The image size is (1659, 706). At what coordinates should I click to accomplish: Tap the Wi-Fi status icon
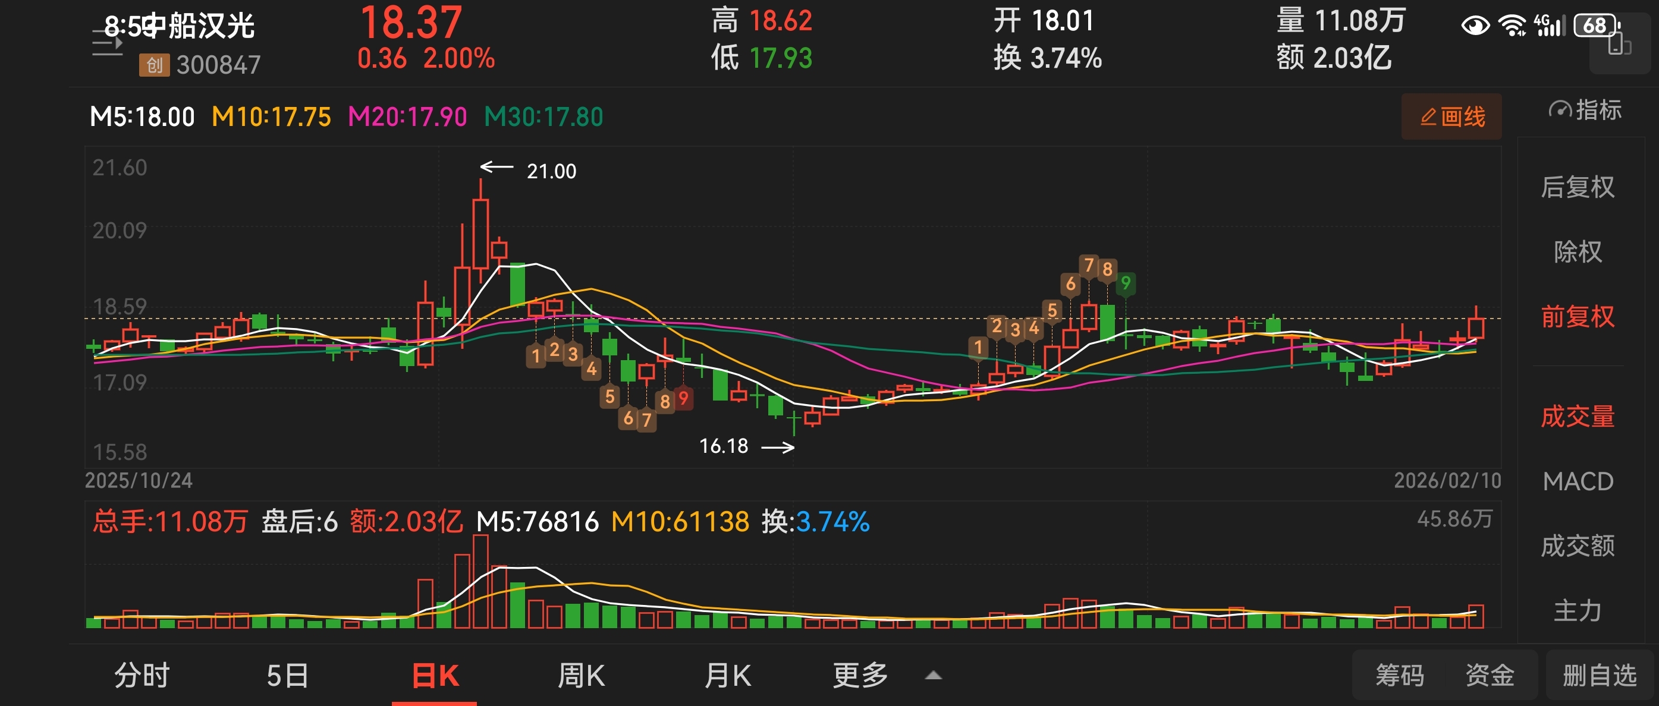click(1511, 26)
